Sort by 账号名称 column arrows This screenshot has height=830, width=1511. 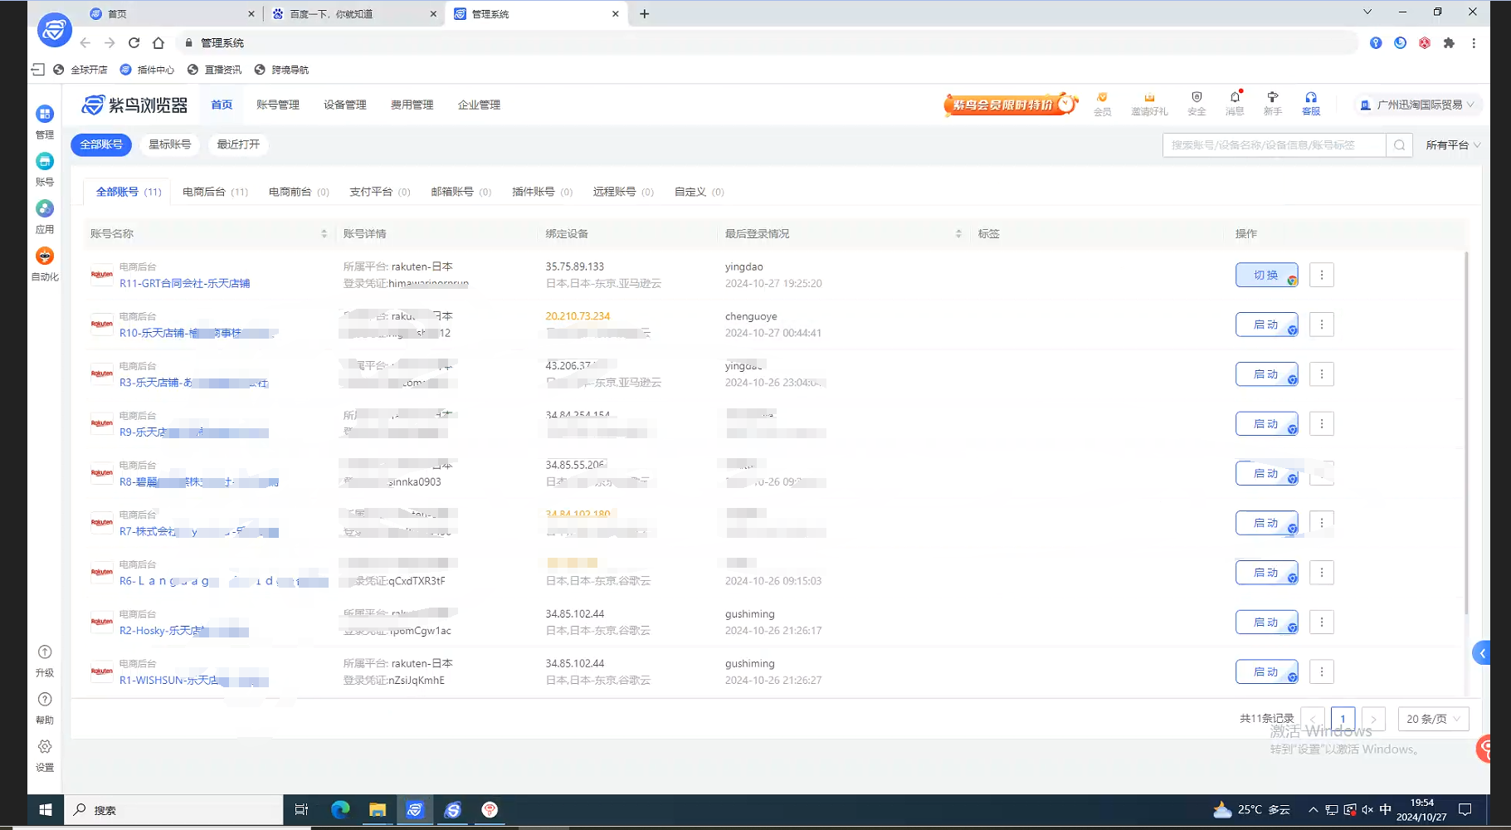click(x=324, y=234)
